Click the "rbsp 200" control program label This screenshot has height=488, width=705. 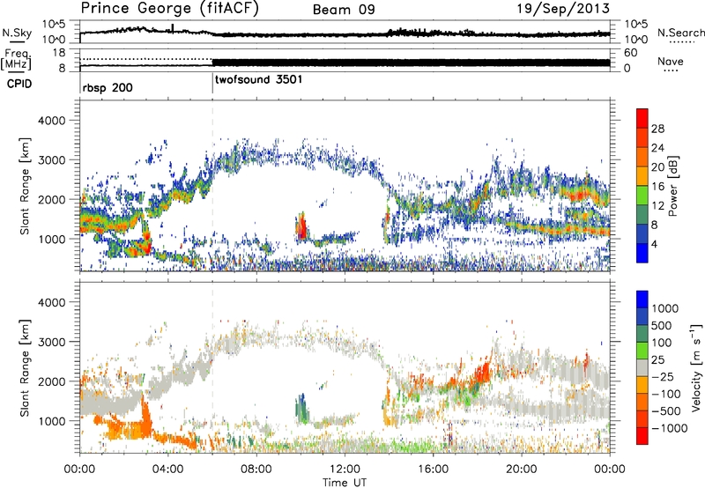[x=108, y=87]
